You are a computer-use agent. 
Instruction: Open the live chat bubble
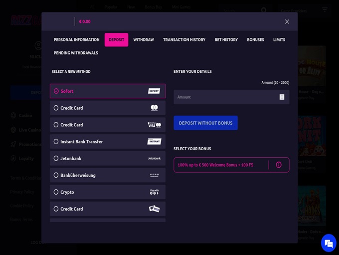pos(328,243)
